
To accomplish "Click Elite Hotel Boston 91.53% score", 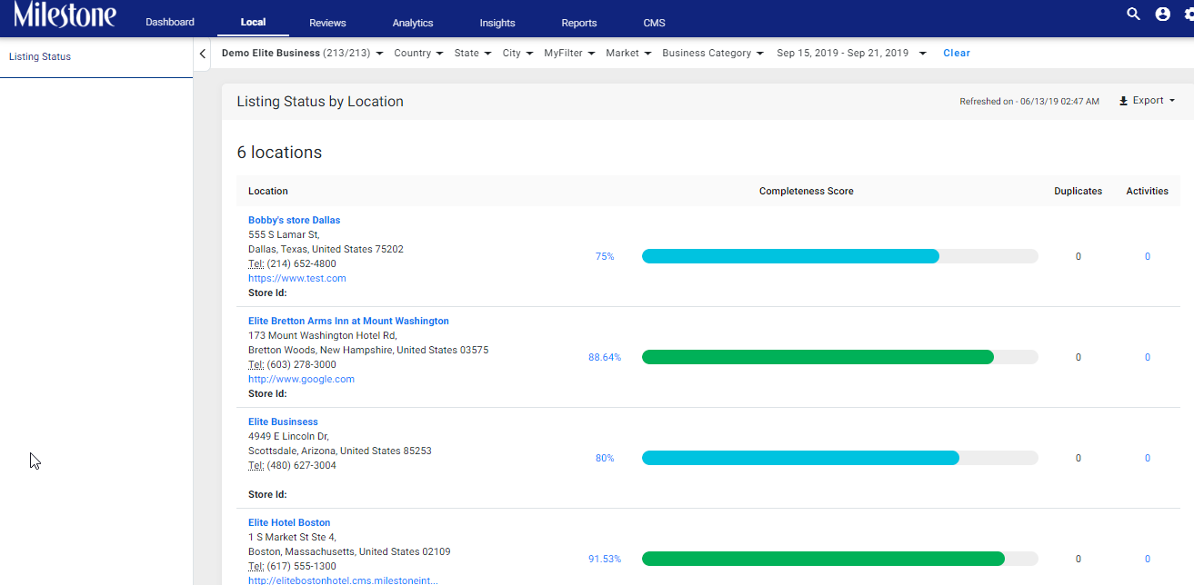I will pyautogui.click(x=605, y=559).
